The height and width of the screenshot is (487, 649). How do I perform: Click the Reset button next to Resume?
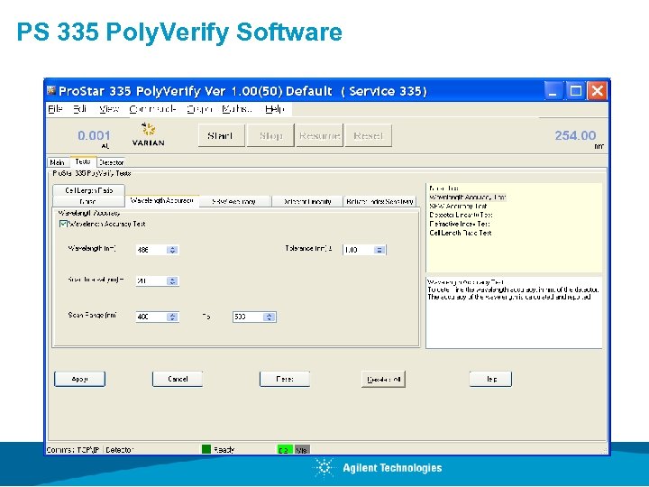click(x=369, y=135)
